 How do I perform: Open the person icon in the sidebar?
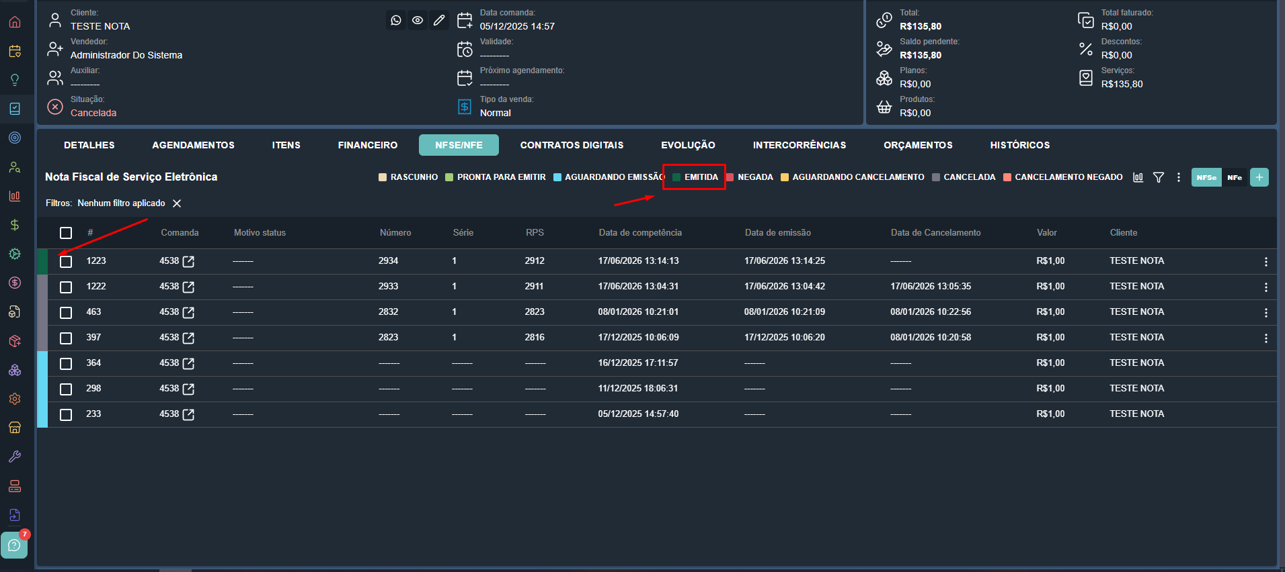pyautogui.click(x=15, y=167)
